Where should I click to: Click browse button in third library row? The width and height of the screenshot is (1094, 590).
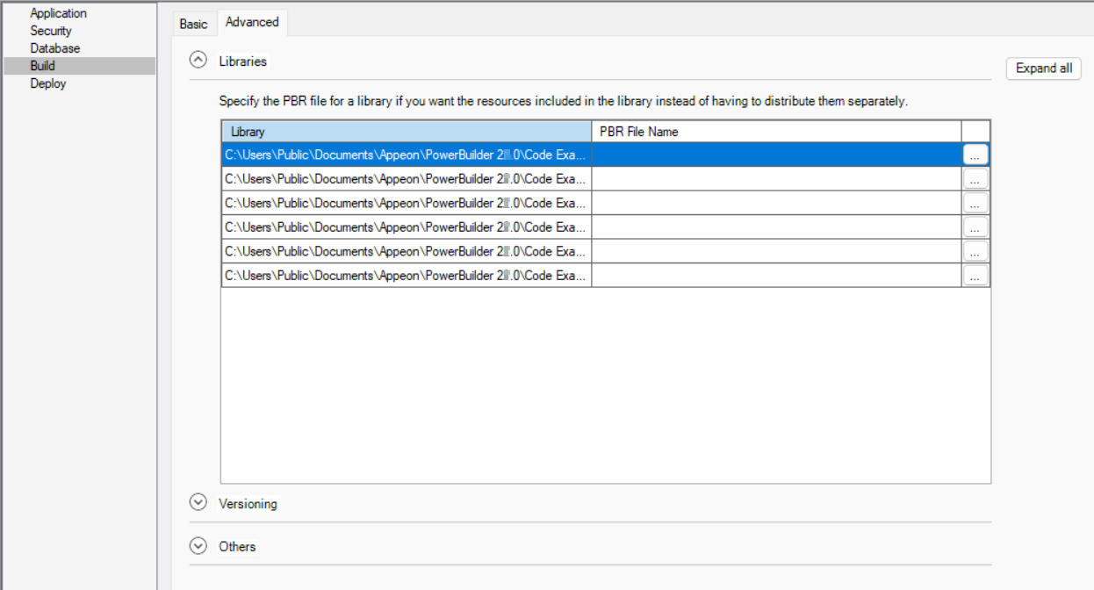coord(975,203)
